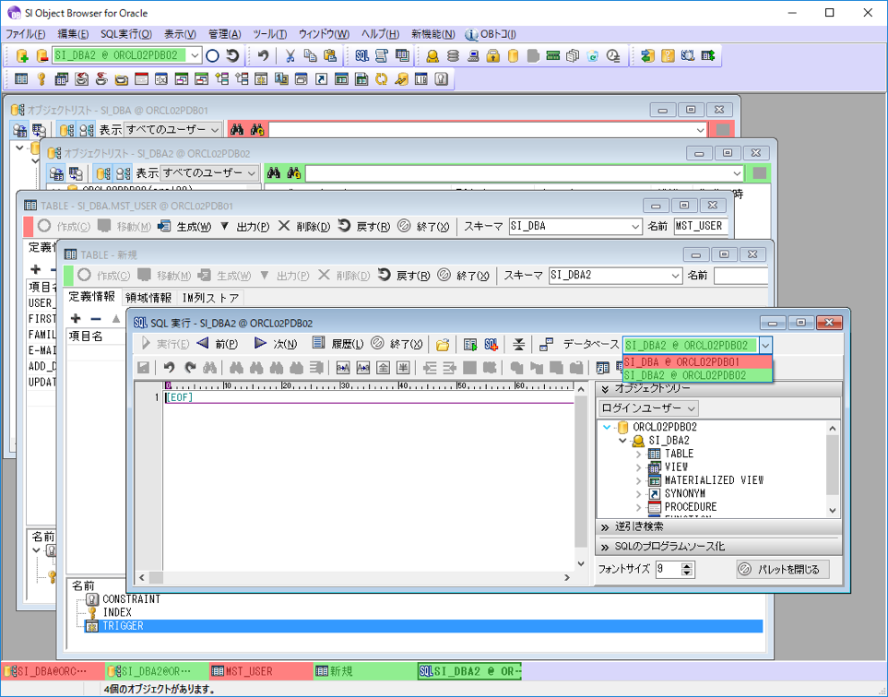Click the Undo arrow in main toolbar
888x697 pixels.
point(263,56)
